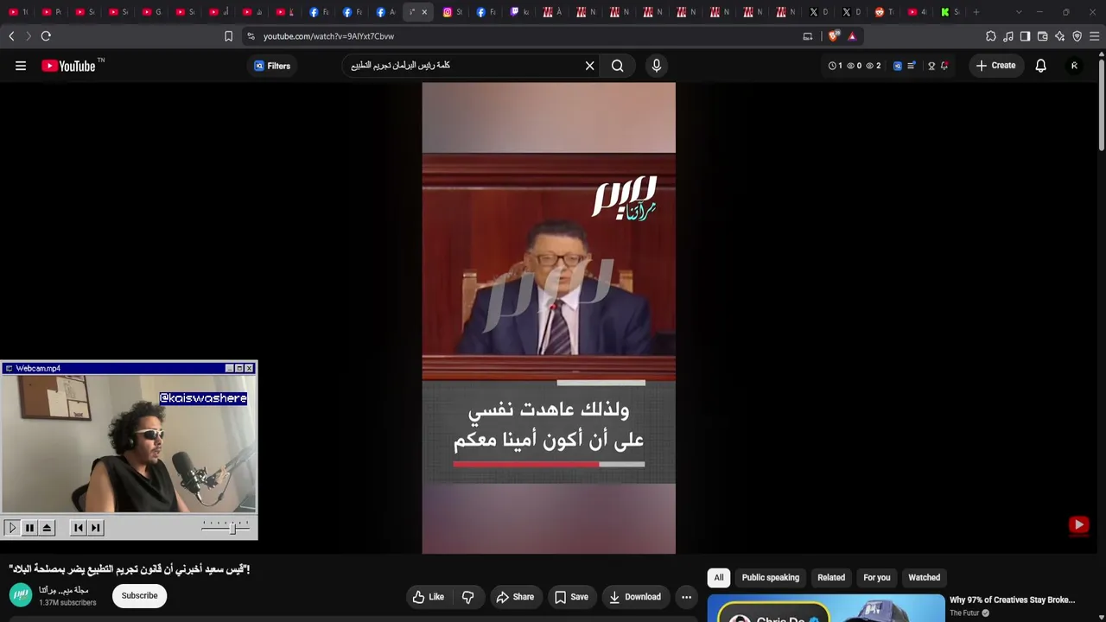Open the channel avatar

pos(21,595)
